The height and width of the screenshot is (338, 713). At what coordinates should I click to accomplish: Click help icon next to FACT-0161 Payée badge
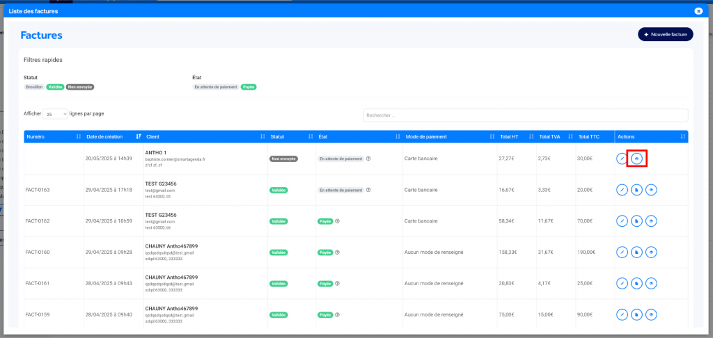tap(338, 284)
